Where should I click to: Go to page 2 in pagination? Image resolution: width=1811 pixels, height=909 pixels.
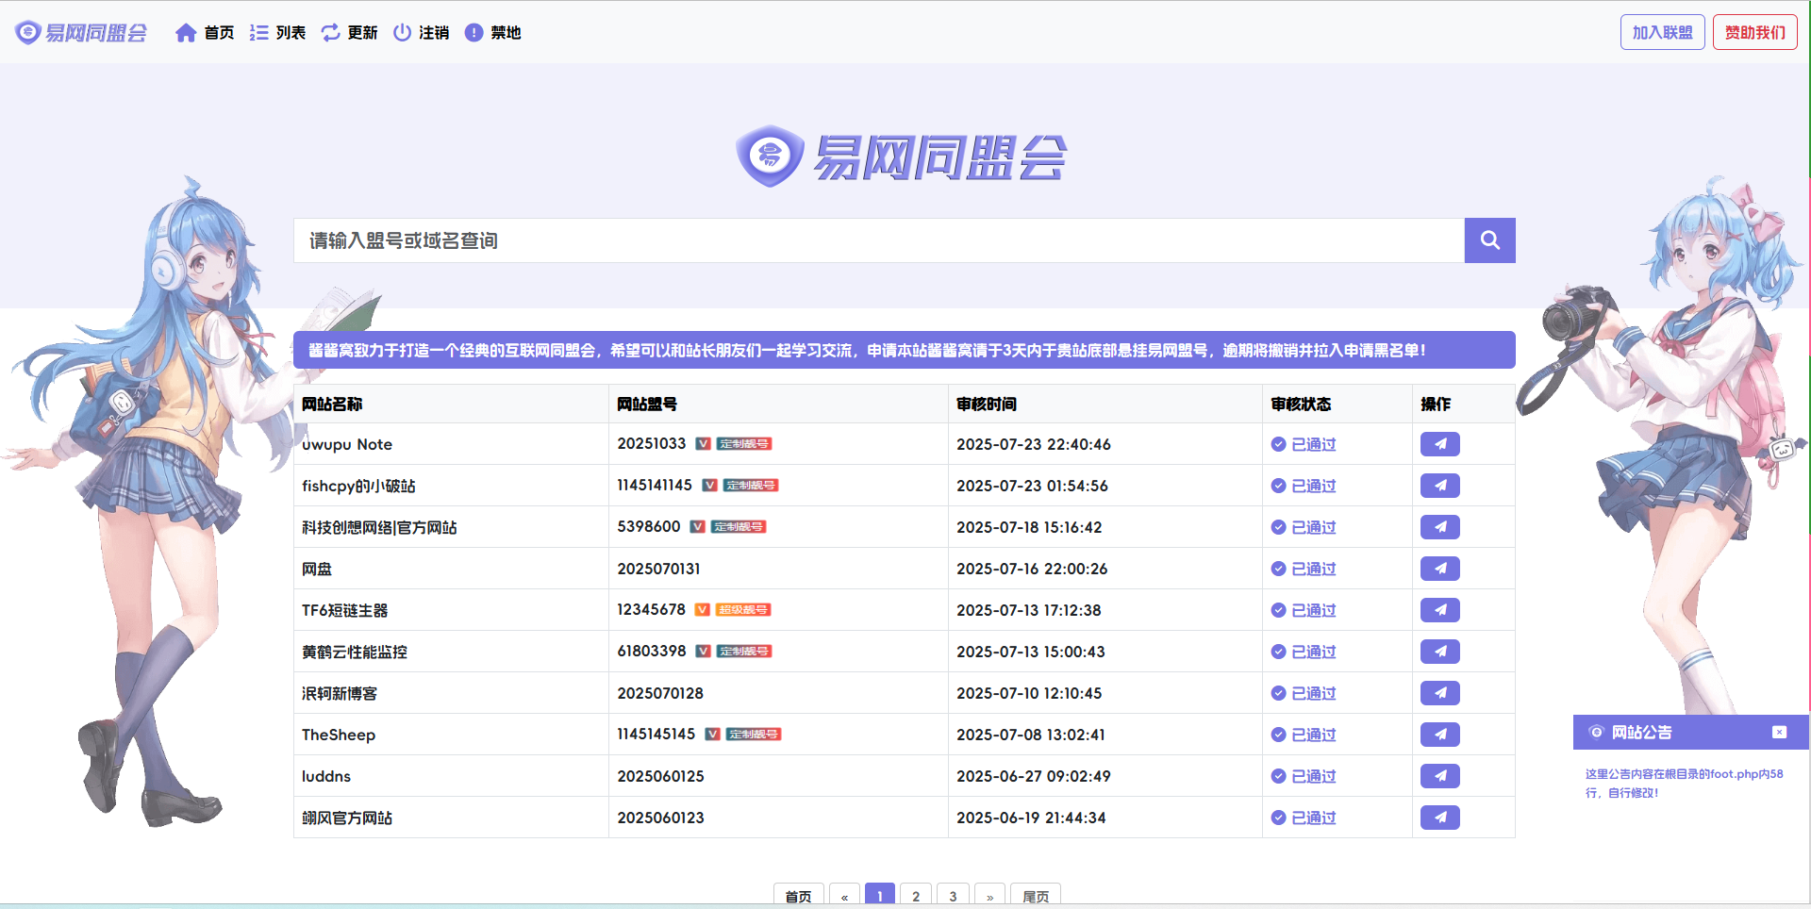click(x=915, y=896)
